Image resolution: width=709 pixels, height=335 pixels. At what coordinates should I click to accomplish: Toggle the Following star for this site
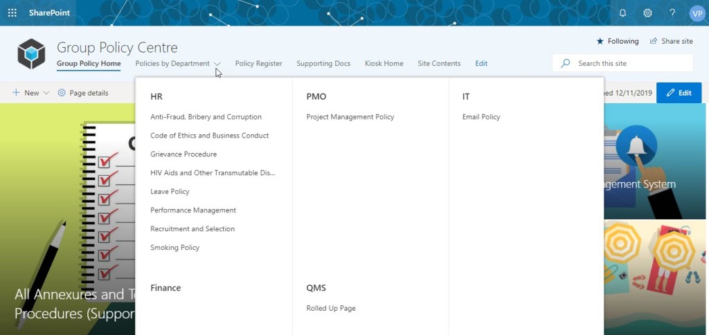coord(600,42)
